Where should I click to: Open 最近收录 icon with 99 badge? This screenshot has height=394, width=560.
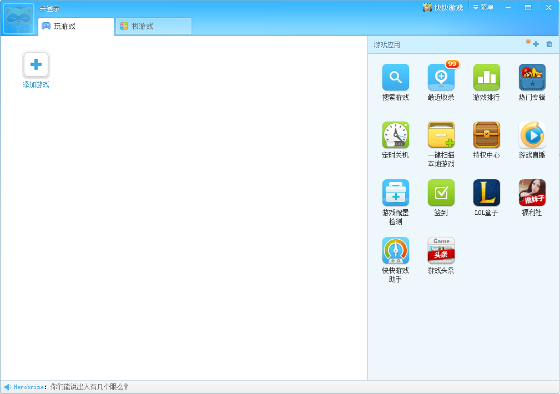tap(441, 77)
